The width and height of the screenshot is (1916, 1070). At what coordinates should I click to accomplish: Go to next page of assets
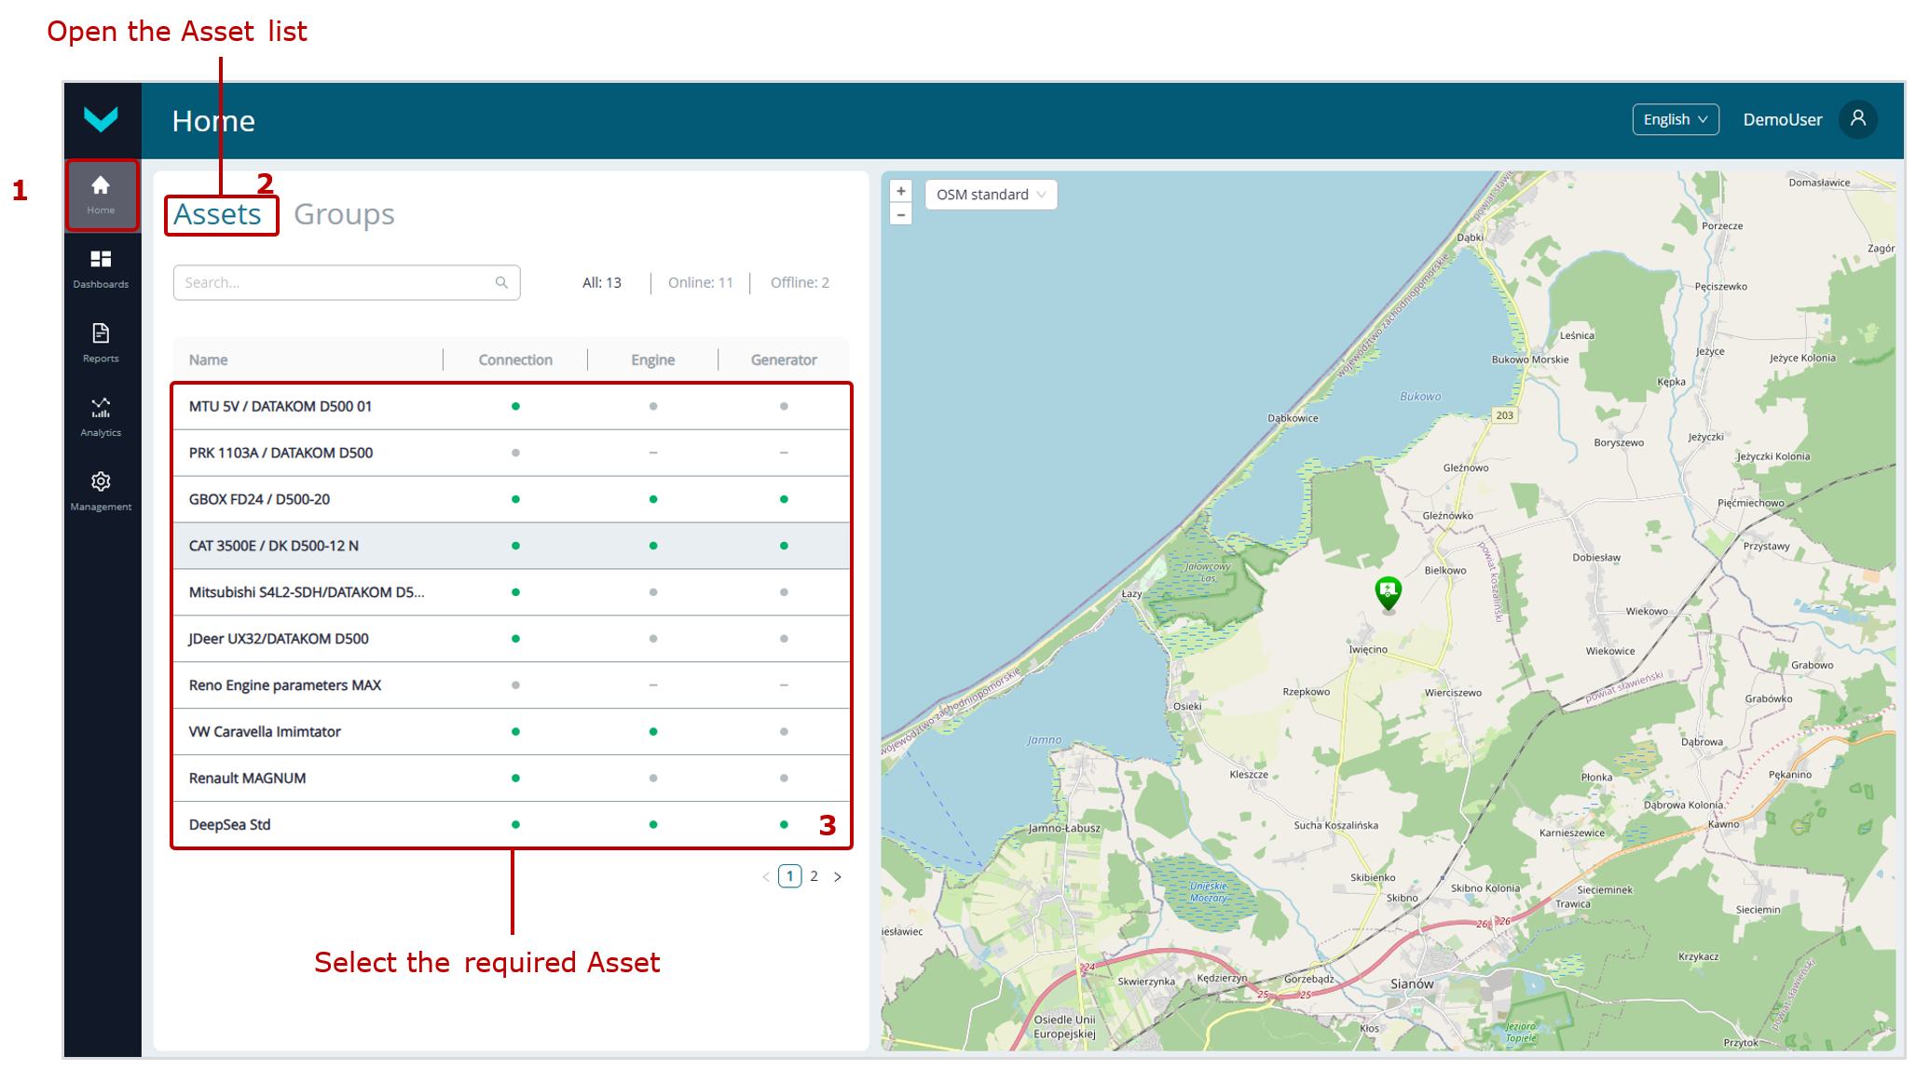point(837,876)
